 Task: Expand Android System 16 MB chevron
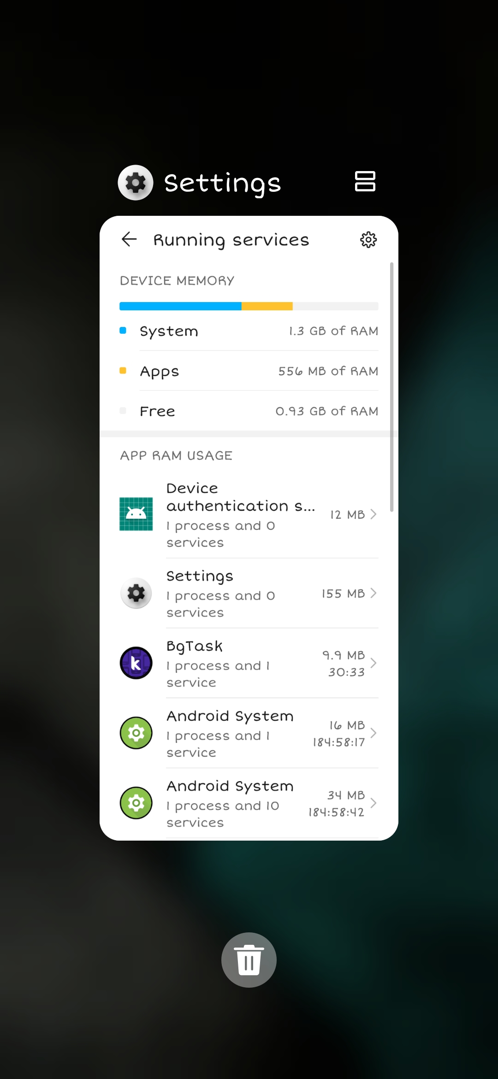[373, 733]
